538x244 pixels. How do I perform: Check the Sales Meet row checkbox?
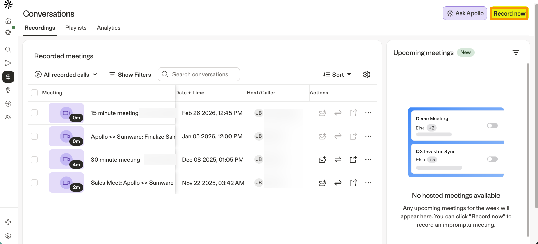(x=34, y=183)
